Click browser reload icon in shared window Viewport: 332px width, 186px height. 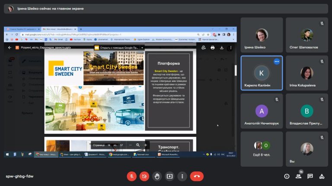17,34
